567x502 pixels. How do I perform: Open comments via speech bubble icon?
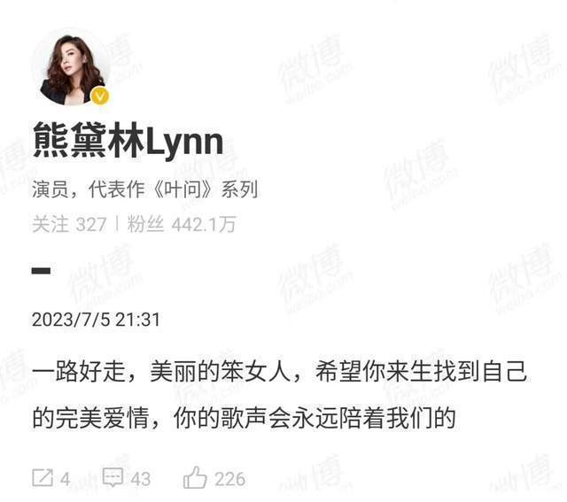(x=113, y=477)
